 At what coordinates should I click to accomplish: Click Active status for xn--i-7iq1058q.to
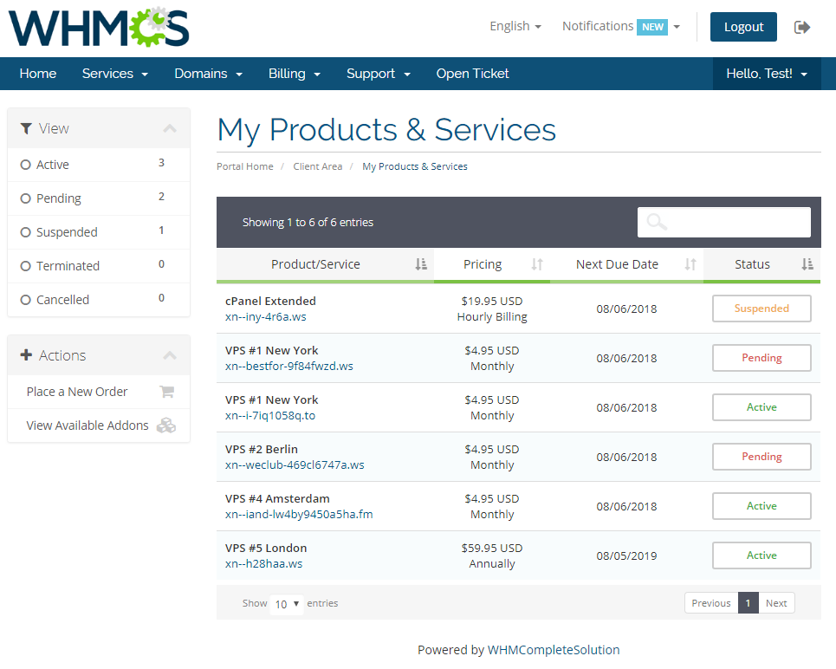pos(761,407)
